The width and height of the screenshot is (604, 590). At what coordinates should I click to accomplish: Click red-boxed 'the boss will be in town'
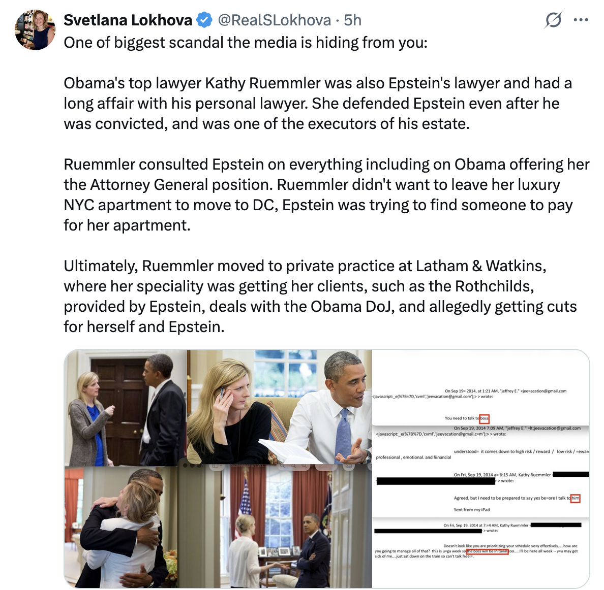[487, 551]
